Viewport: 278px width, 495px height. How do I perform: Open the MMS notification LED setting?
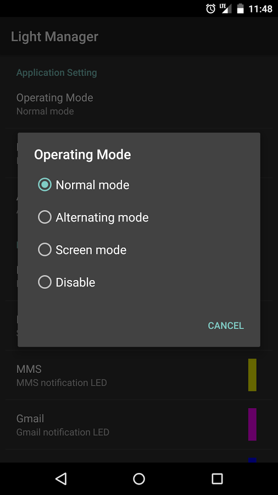pos(139,375)
